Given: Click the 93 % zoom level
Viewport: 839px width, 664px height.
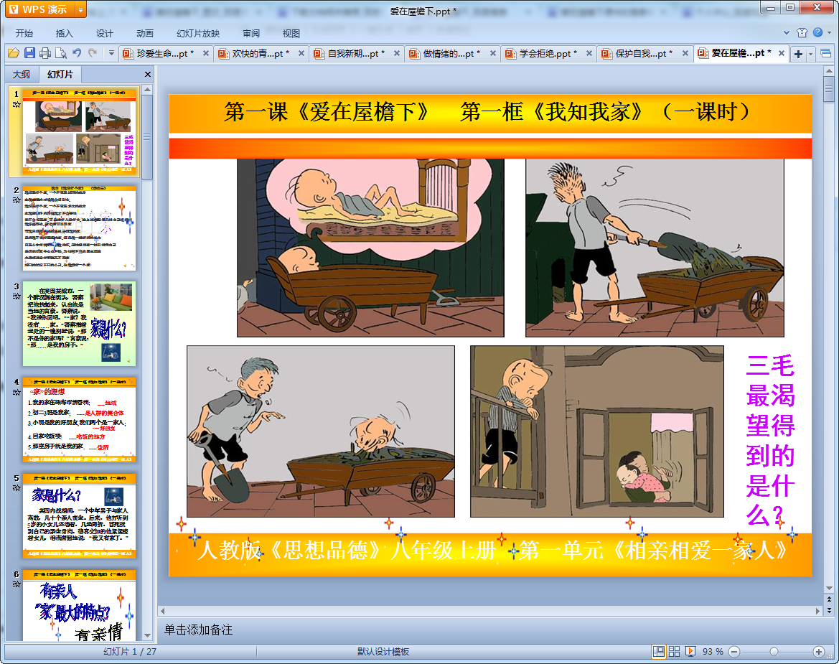Looking at the screenshot, I should click(x=713, y=652).
